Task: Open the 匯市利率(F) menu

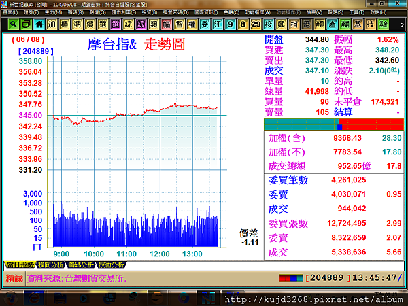Action: (x=124, y=12)
